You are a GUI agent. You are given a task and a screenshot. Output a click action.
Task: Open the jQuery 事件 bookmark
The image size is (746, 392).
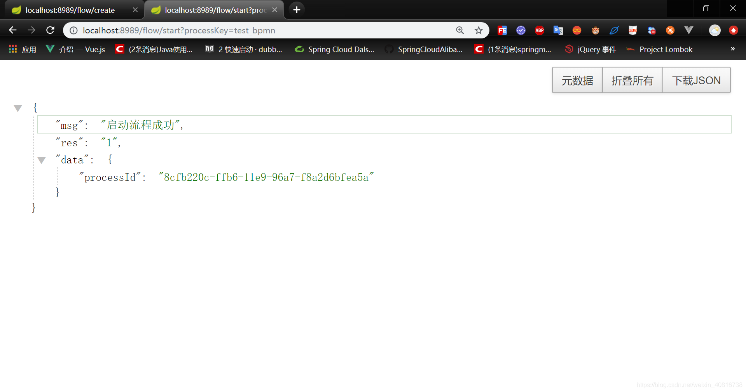coord(591,49)
